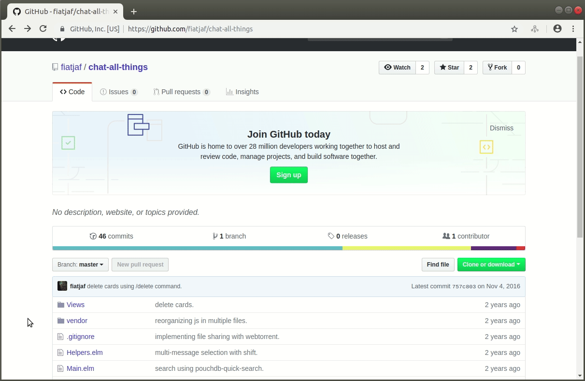Click "2 years ago" in the Views row
The width and height of the screenshot is (585, 381).
pos(502,305)
